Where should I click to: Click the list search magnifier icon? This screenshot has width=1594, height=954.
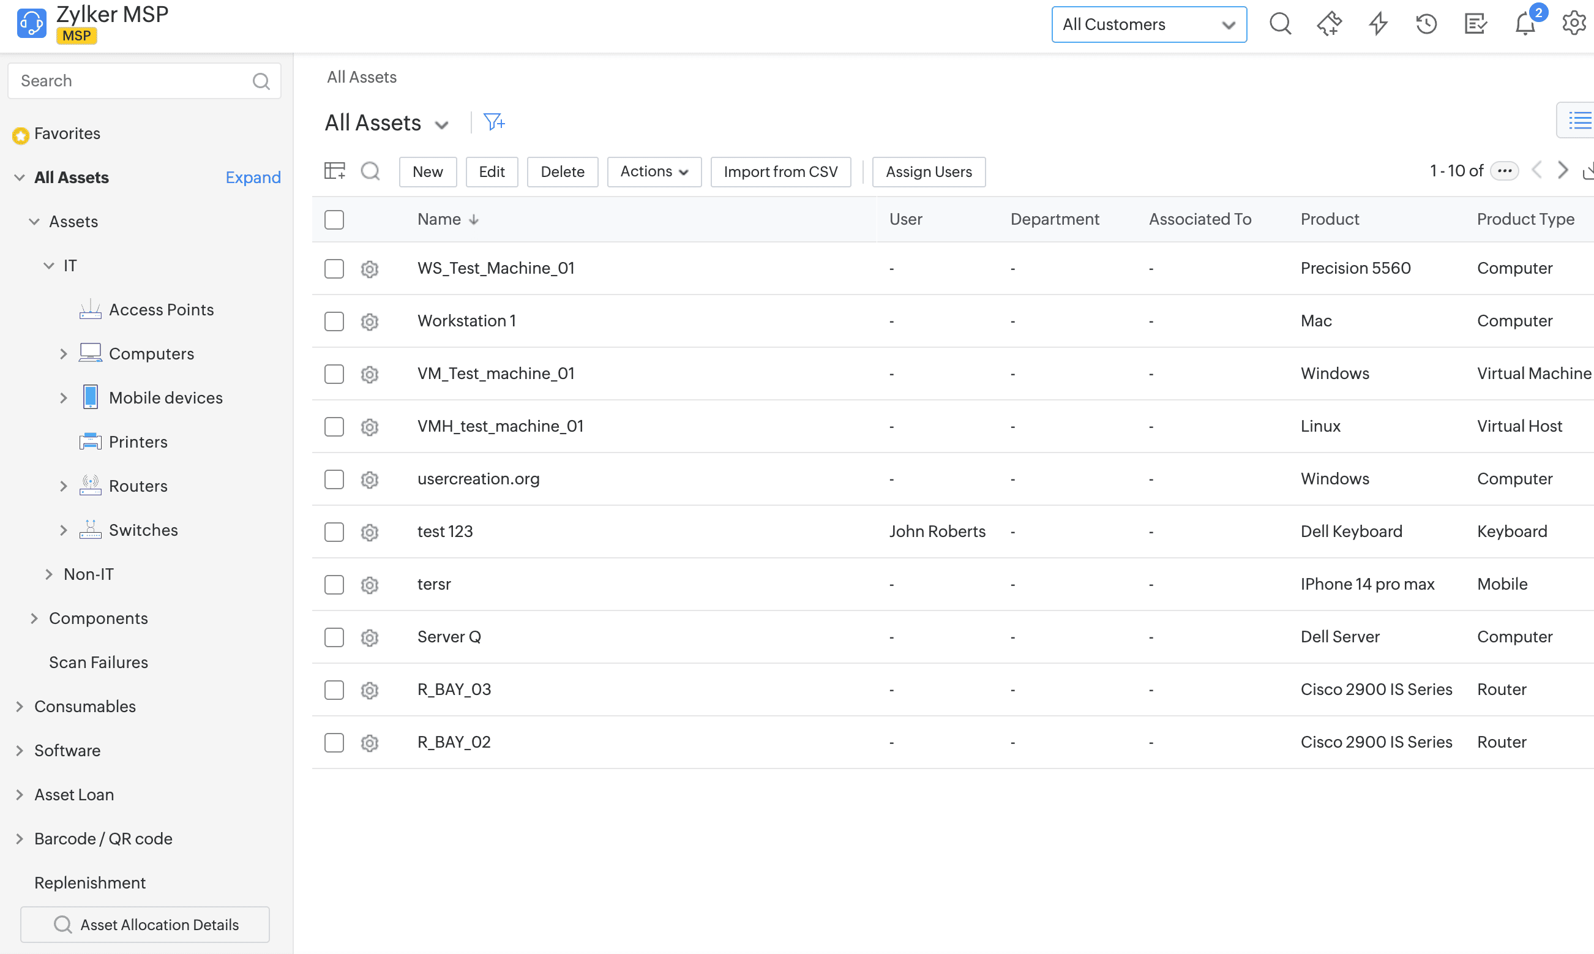371,171
